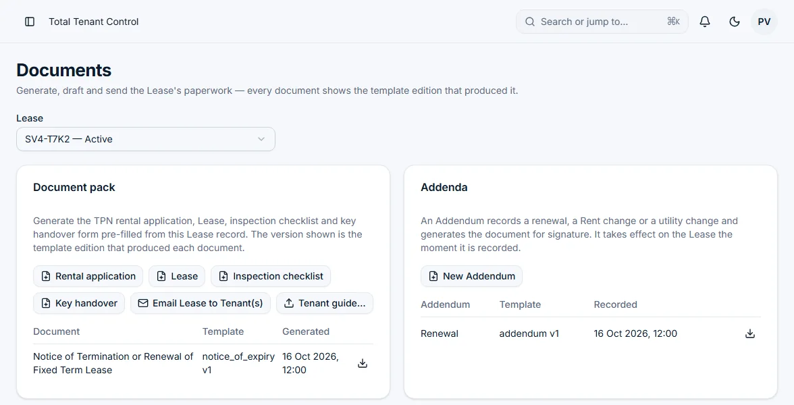Click the Addendum column header
The image size is (794, 405).
coord(445,305)
